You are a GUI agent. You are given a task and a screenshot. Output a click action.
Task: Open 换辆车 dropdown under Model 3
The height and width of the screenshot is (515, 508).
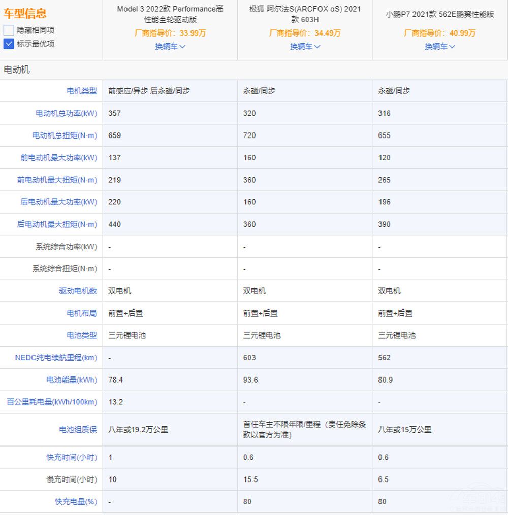(x=170, y=47)
